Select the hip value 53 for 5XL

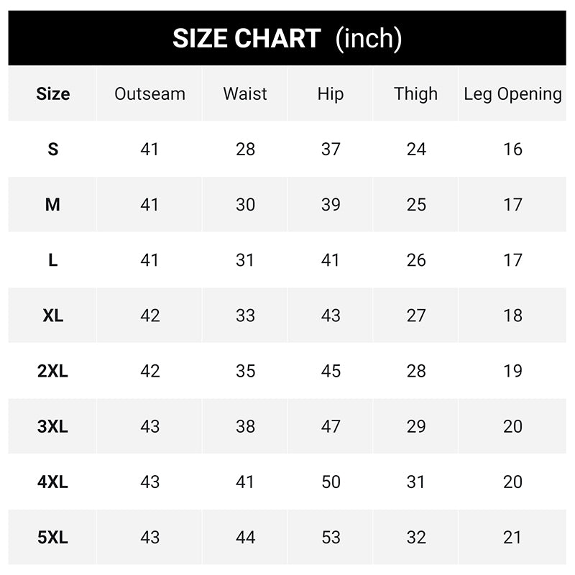pos(331,537)
